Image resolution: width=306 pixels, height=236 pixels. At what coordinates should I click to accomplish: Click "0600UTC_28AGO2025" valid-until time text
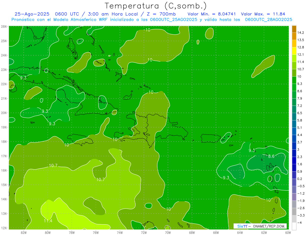269,20
